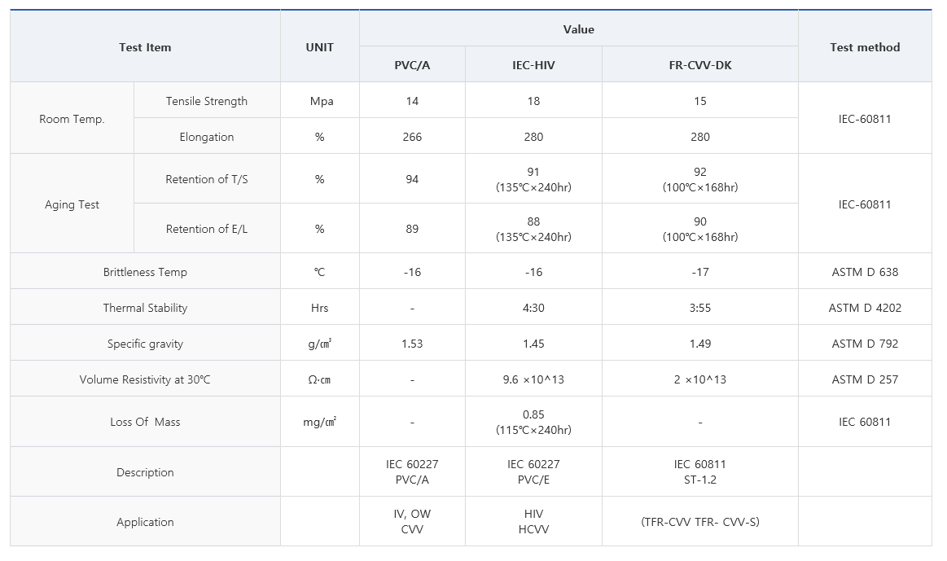This screenshot has width=947, height=561.
Task: Click the Loss Of Mass label
Action: click(x=145, y=422)
